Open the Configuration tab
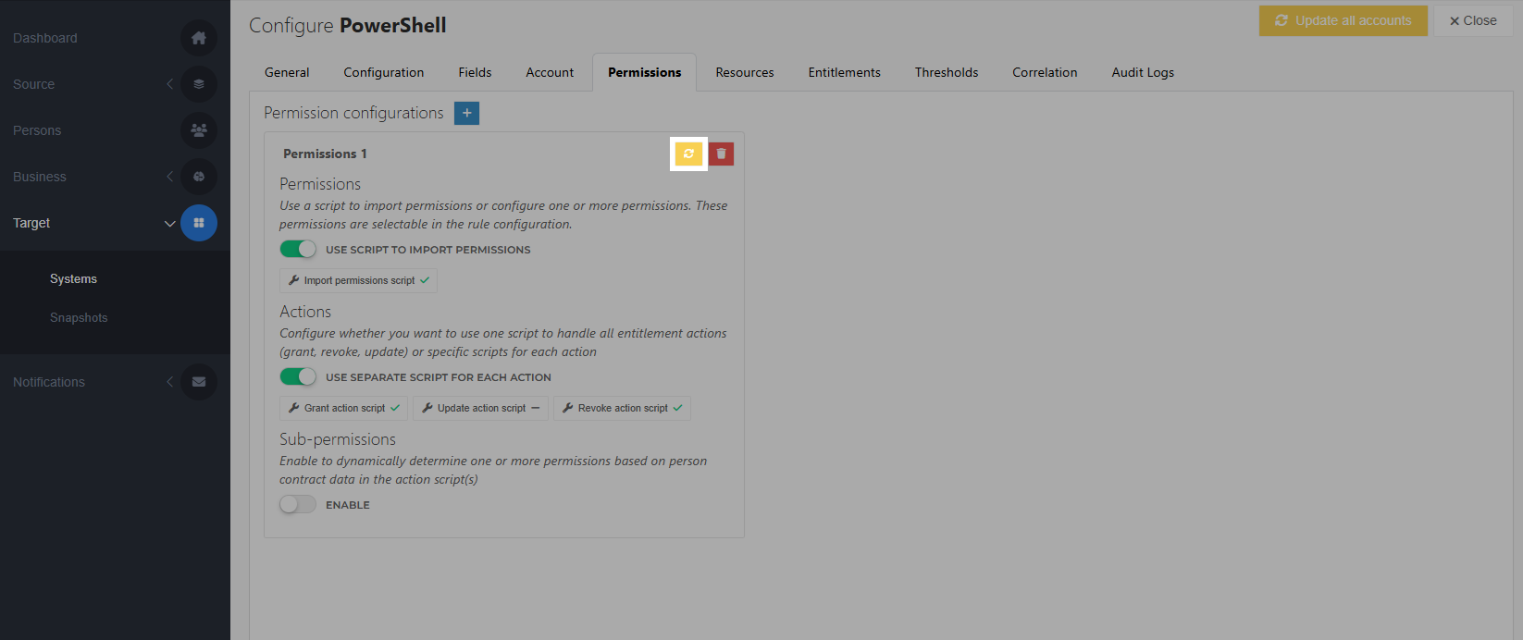The height and width of the screenshot is (640, 1523). tap(384, 72)
